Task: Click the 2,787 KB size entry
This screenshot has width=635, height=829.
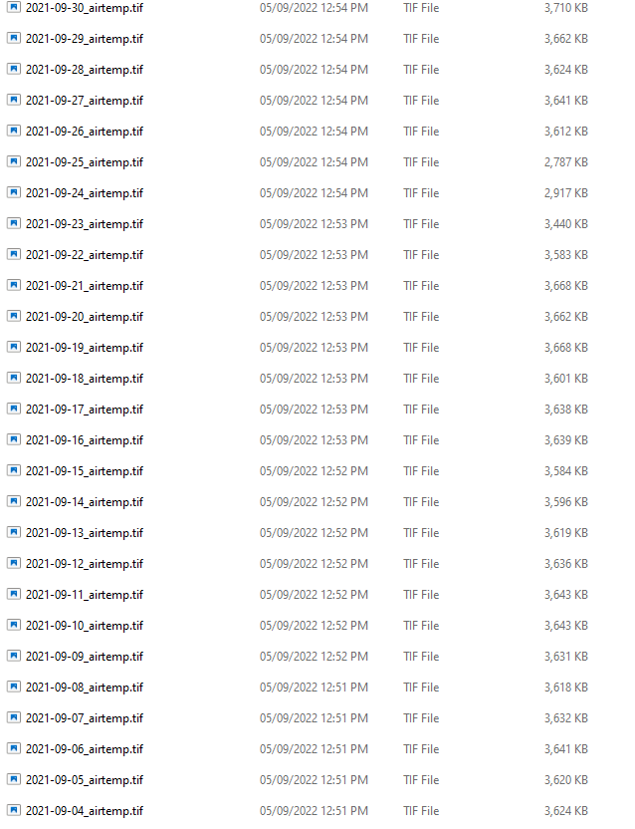Action: point(565,162)
